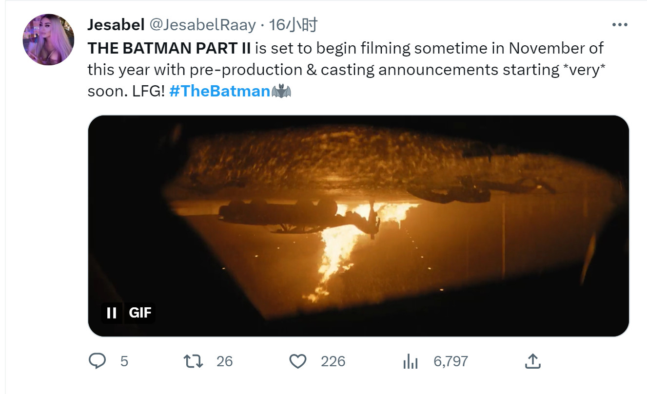Like the tweet with the heart icon
The height and width of the screenshot is (394, 647).
point(297,361)
